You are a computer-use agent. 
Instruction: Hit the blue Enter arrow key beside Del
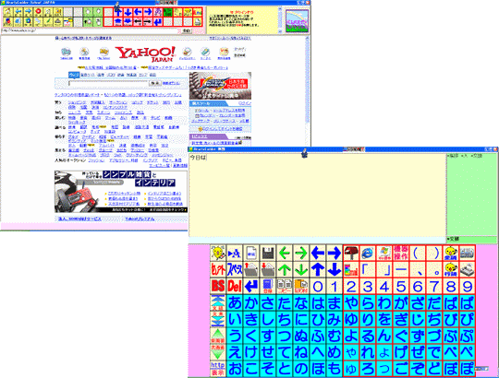pos(251,286)
